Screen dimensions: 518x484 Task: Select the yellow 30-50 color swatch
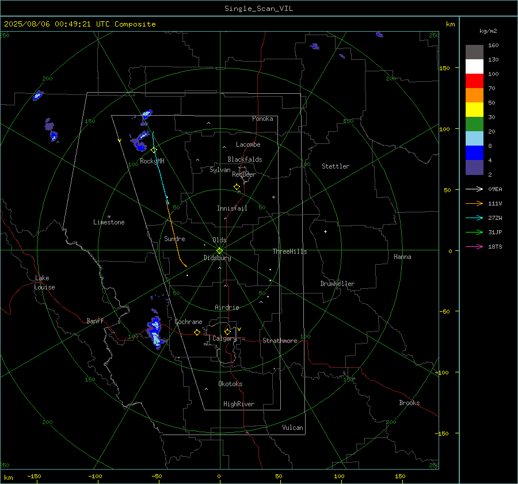(x=474, y=110)
